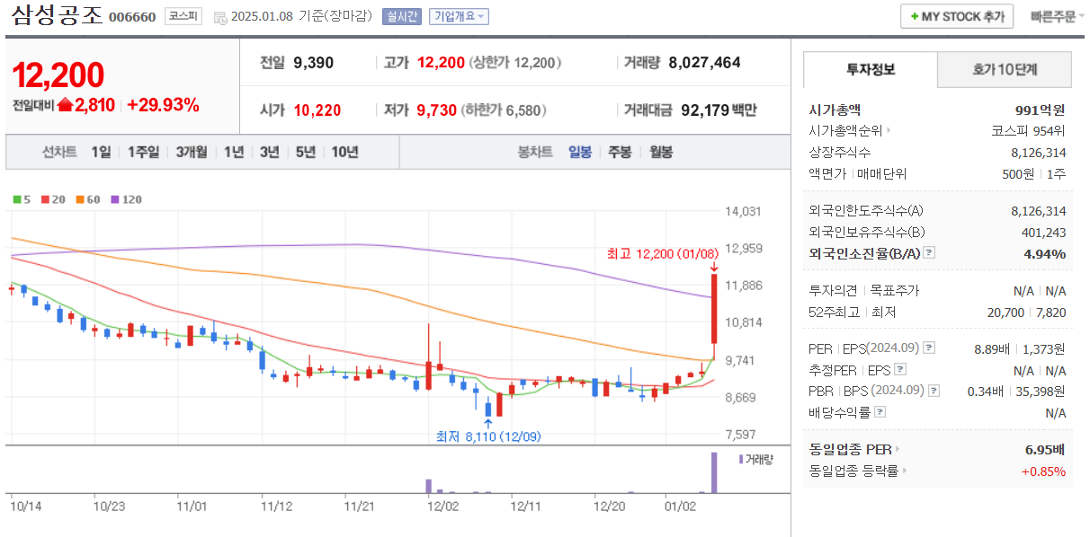The height and width of the screenshot is (537, 1090).
Task: Select the 10년 line chart period
Action: coord(344,152)
